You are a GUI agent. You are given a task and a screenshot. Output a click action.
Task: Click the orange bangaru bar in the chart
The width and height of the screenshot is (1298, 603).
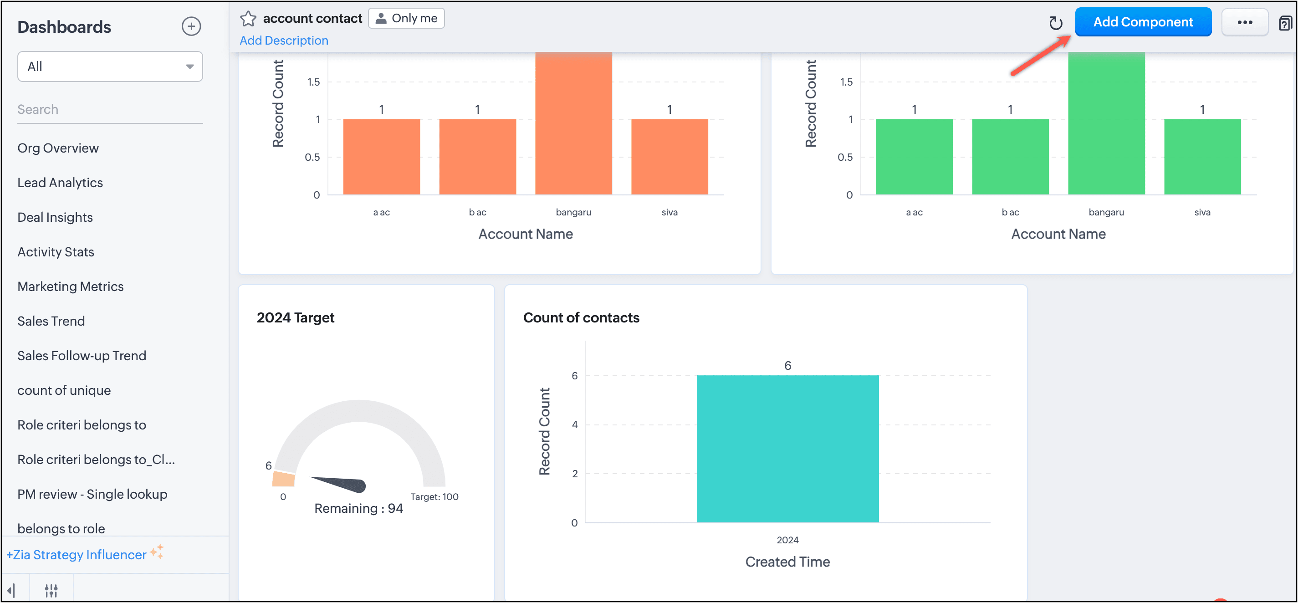(x=573, y=123)
